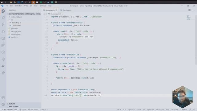This screenshot has width=197, height=111.
Task: Click src breadcrumb in editor path
Action: click(x=44, y=14)
